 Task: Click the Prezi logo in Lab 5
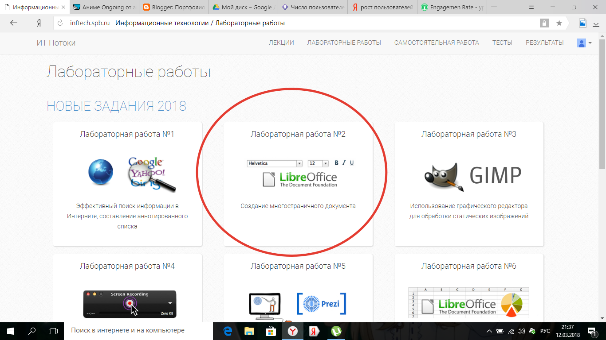point(321,304)
